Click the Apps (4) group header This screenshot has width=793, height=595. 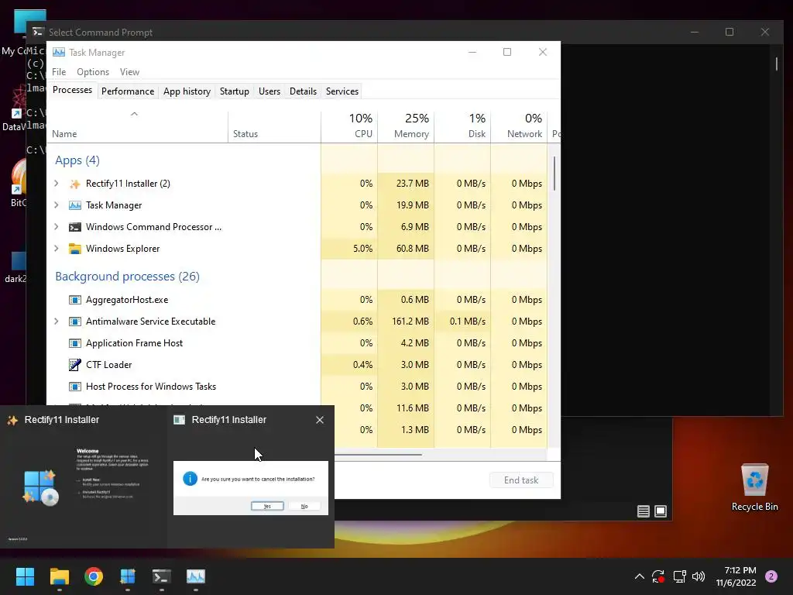coord(77,160)
